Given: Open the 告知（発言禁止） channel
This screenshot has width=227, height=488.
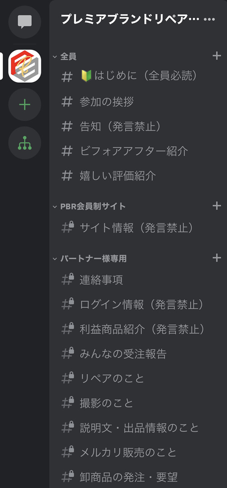Looking at the screenshot, I should click(138, 126).
